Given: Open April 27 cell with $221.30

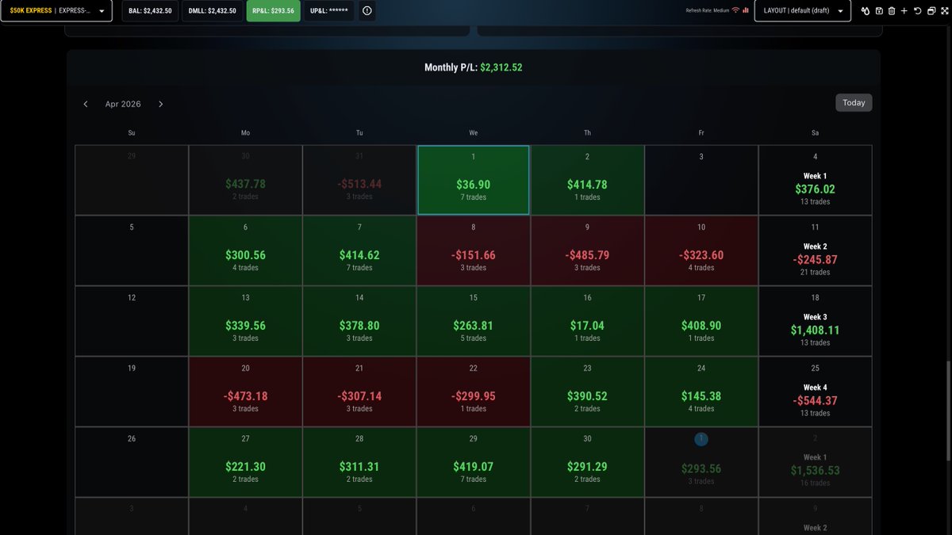Looking at the screenshot, I should coord(245,462).
